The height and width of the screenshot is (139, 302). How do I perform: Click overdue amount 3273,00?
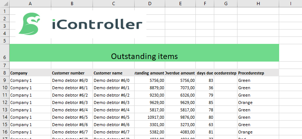point(180,125)
